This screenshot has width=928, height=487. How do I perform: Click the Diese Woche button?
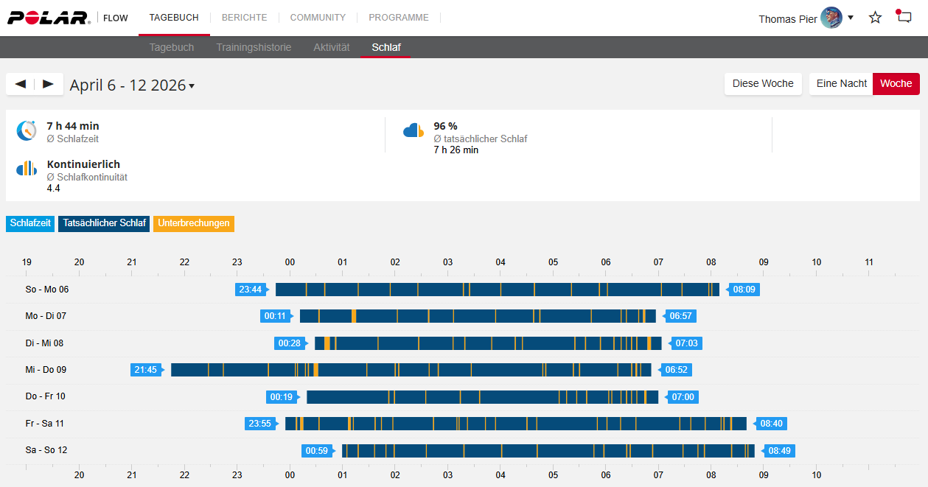(x=762, y=84)
